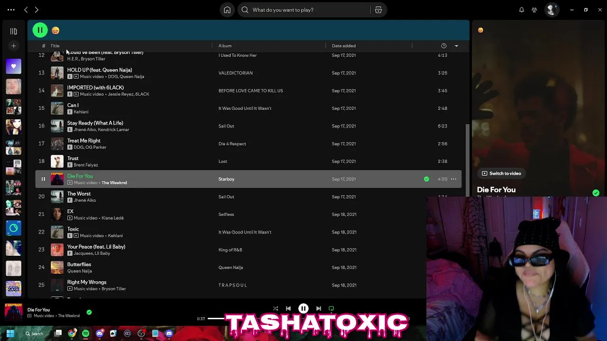
Task: Skip to the next track
Action: [x=319, y=308]
